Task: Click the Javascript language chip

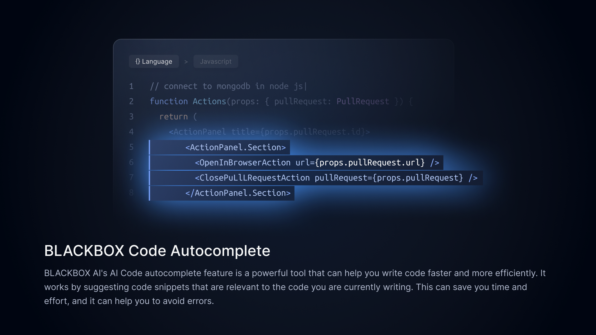Action: [215, 61]
